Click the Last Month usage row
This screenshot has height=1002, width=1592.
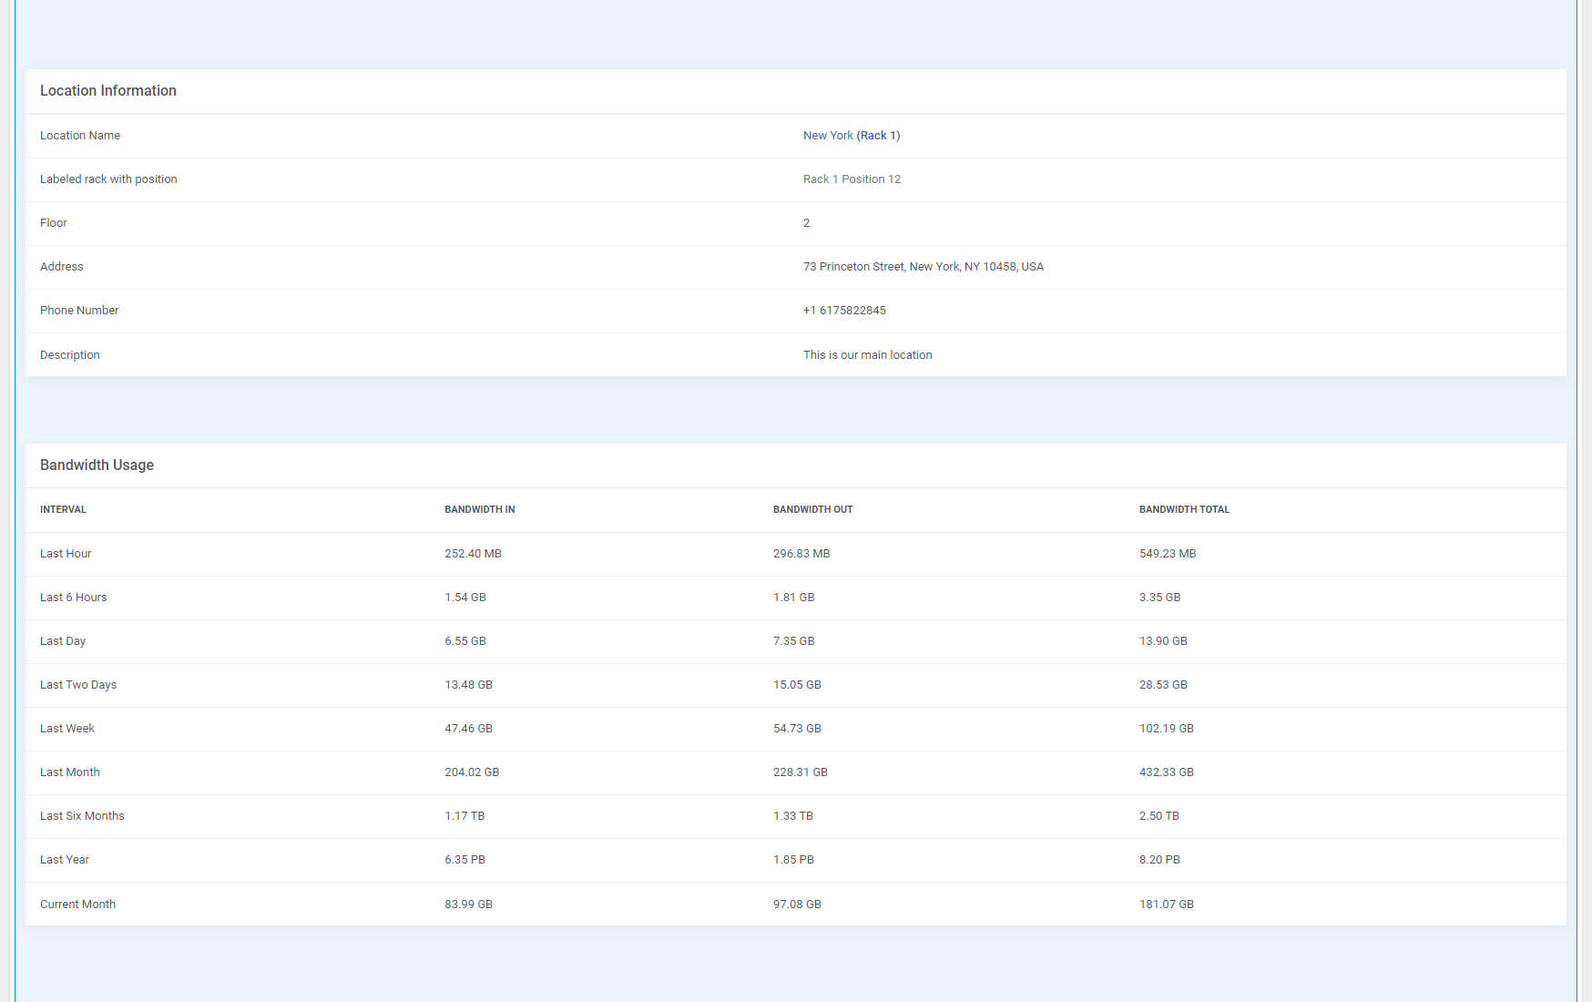tap(69, 772)
